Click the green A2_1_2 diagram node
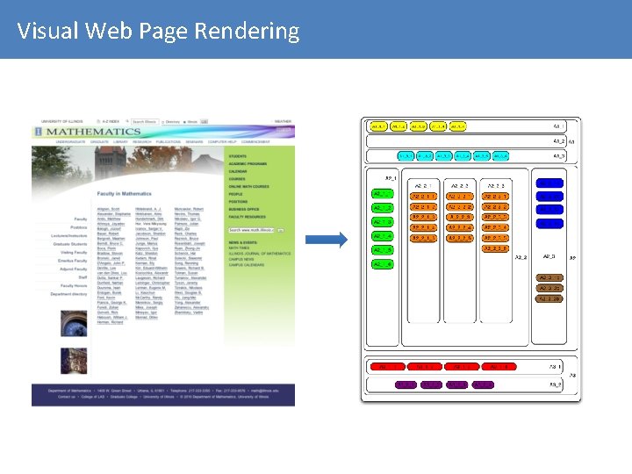 coord(382,208)
